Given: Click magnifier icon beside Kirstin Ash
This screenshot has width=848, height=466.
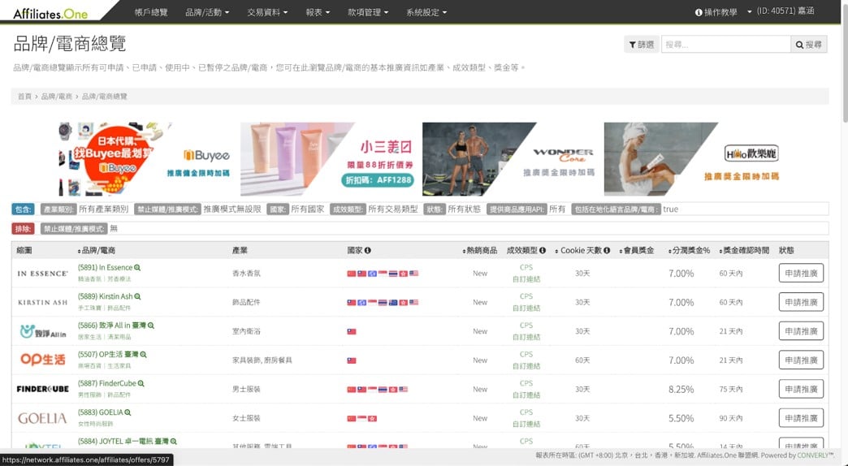Looking at the screenshot, I should coord(138,297).
